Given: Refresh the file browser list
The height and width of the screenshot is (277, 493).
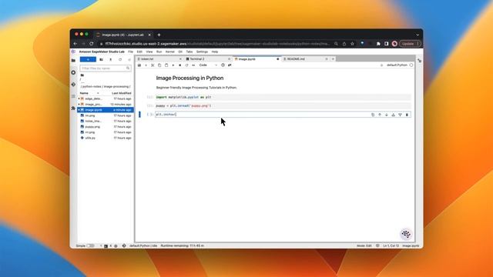Looking at the screenshot, I should tap(120, 59).
